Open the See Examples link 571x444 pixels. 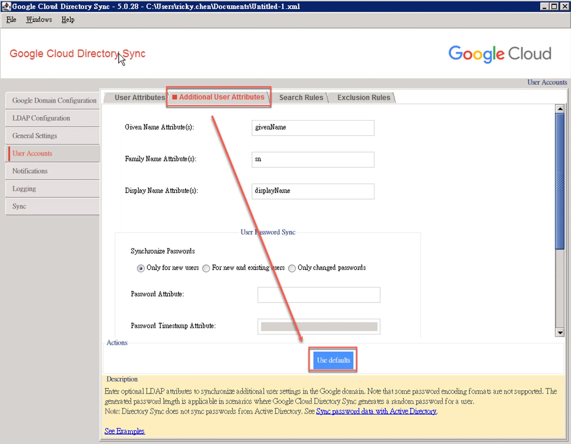tap(125, 431)
